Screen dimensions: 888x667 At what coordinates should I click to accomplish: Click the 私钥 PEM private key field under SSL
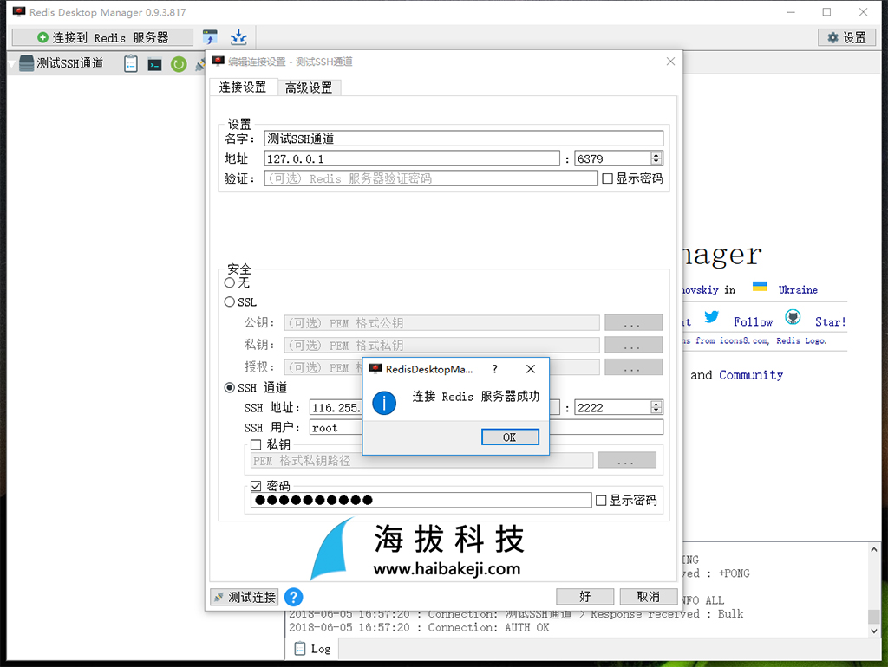point(441,345)
